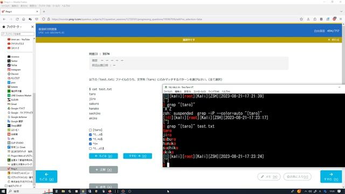Screen dimensions: 345x194
Task: Reload the page with refresh icon
Action: pyautogui.click(x=17, y=19)
